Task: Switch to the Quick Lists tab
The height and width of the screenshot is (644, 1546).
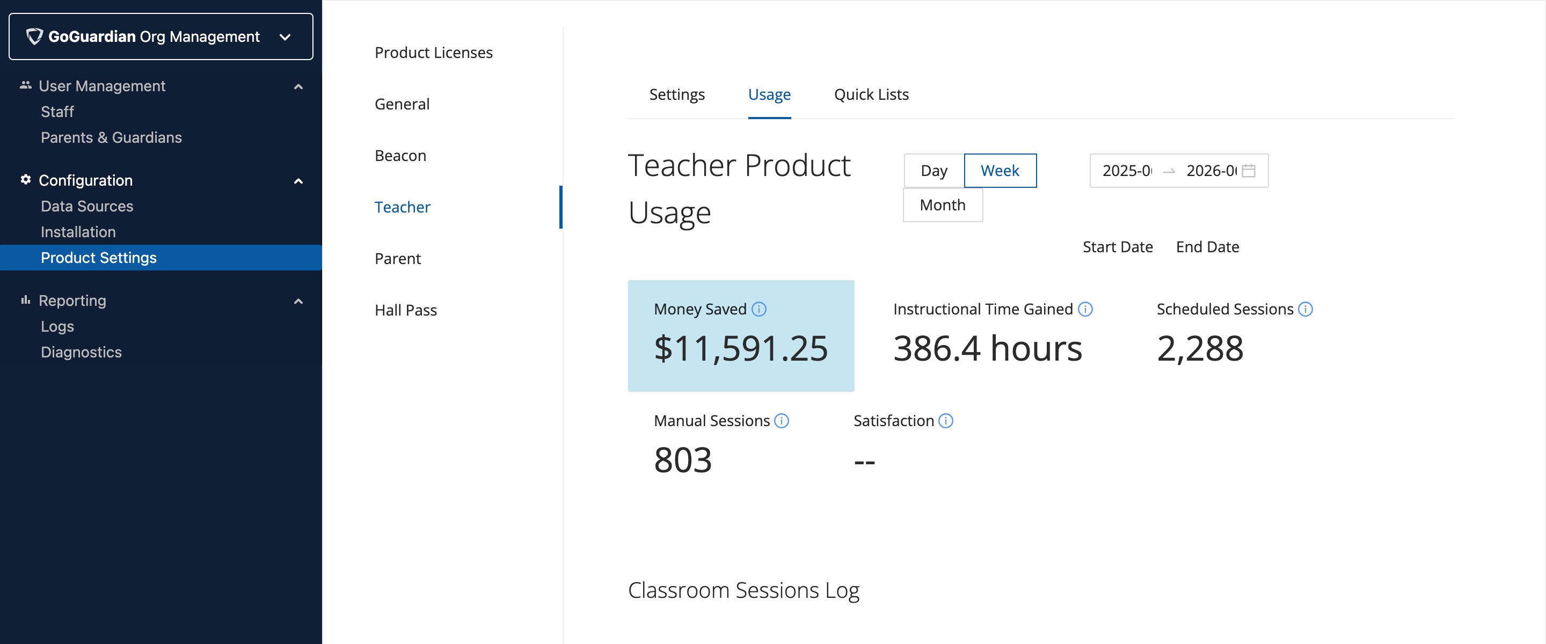Action: pyautogui.click(x=871, y=95)
